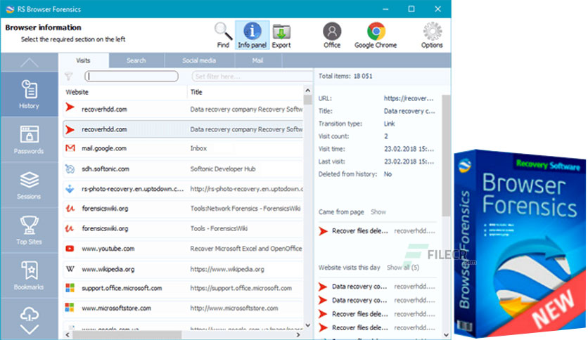Open the Sessions sidebar section
The height and width of the screenshot is (340, 588).
point(29,185)
